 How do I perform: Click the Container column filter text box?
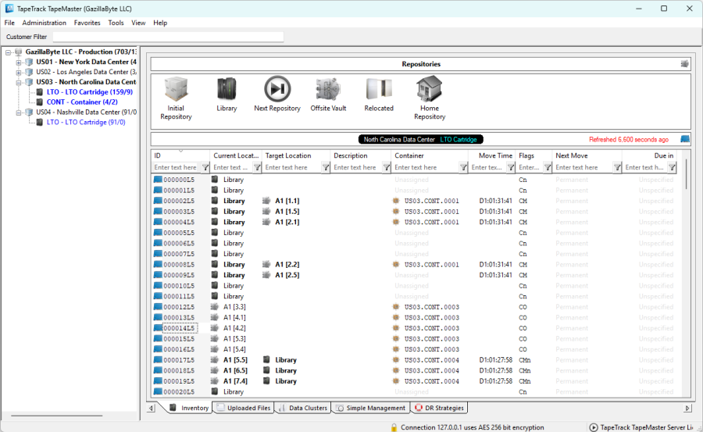(426, 167)
